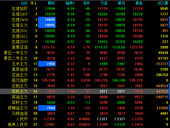This screenshot has height=128, width=170.
Task: Click the 最高 column header
Action: tap(139, 3)
